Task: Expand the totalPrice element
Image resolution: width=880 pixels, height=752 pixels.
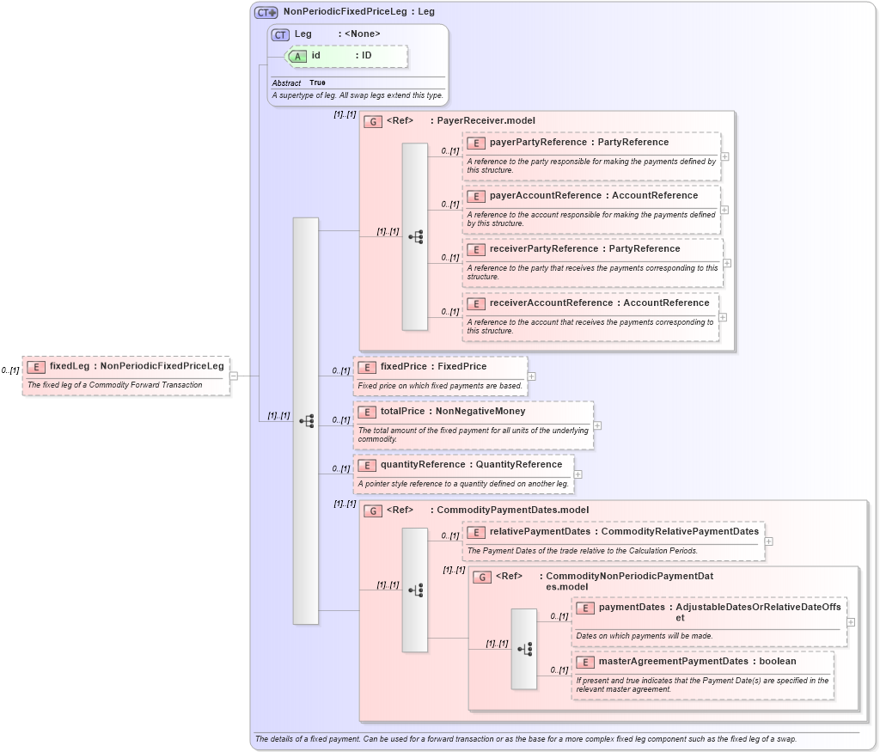Action: 597,425
